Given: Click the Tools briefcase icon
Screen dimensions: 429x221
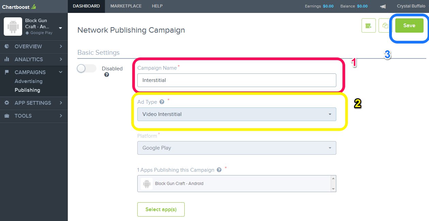Looking at the screenshot, I should click(7, 116).
